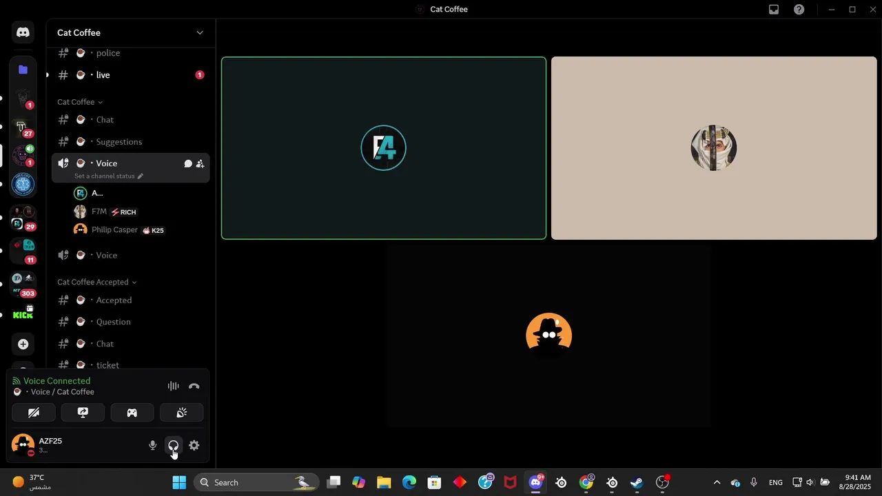Disconnect from voice with the hang-up icon

point(194,386)
